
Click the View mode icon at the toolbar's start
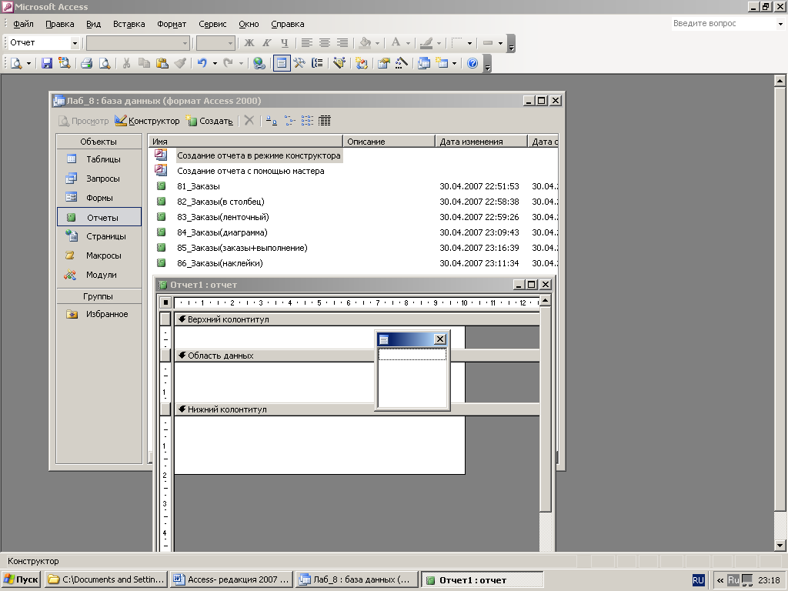tap(17, 63)
